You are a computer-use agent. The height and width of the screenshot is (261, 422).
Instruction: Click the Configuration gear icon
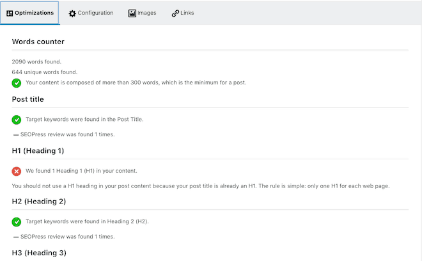[72, 13]
